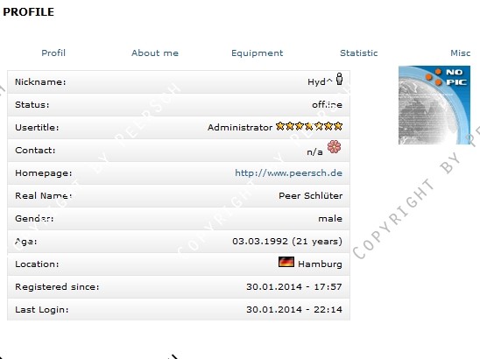The width and height of the screenshot is (480, 359).
Task: Go to the Misc tab
Action: (x=461, y=53)
